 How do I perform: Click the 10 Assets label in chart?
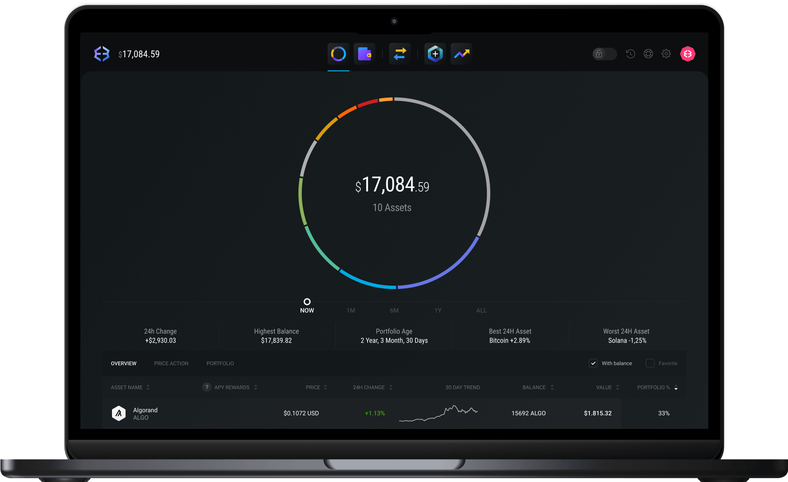(x=392, y=208)
